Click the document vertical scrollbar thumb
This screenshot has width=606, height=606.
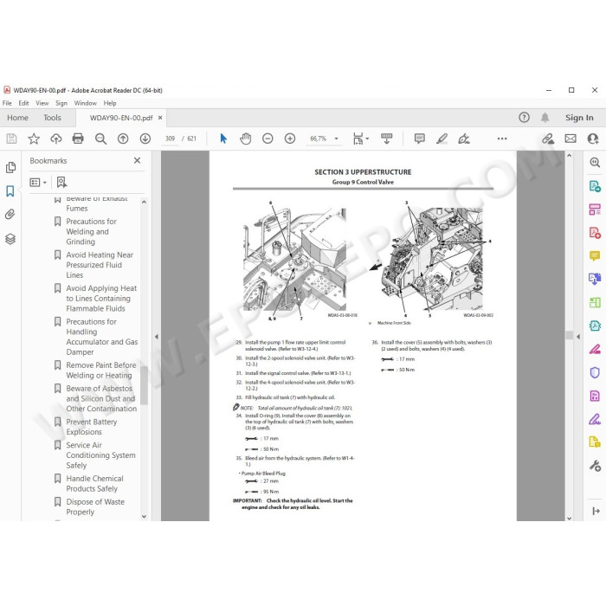click(x=569, y=335)
